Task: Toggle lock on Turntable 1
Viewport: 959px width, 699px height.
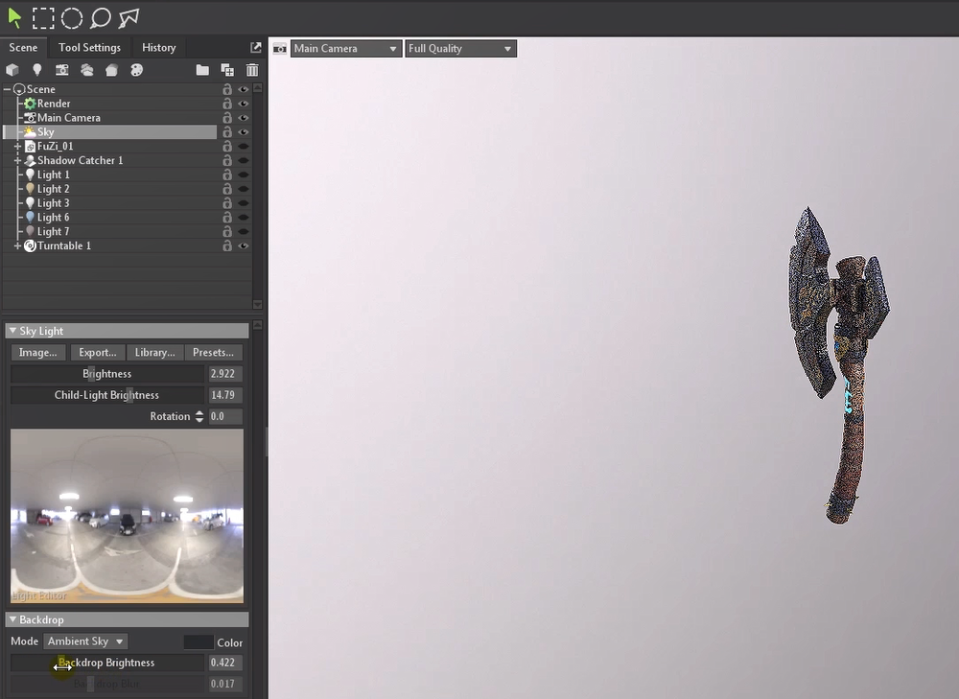Action: [x=227, y=246]
